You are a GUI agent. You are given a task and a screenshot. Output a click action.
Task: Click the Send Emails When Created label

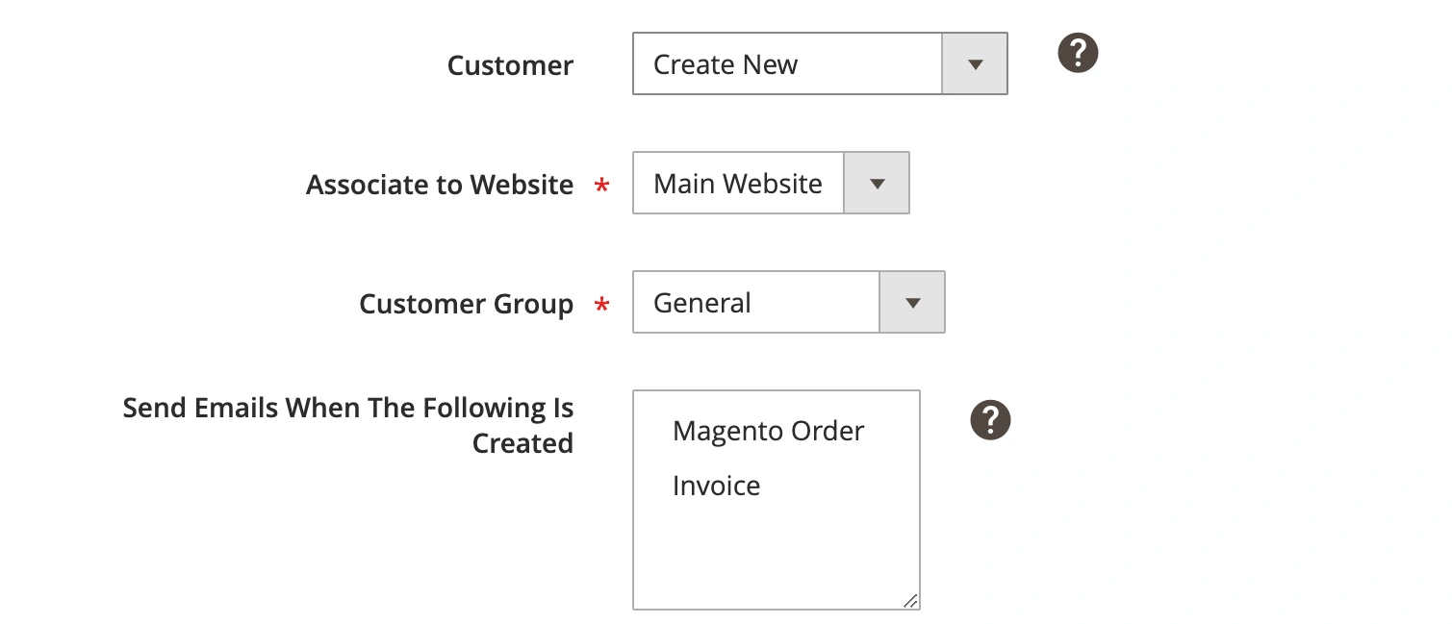(x=347, y=425)
